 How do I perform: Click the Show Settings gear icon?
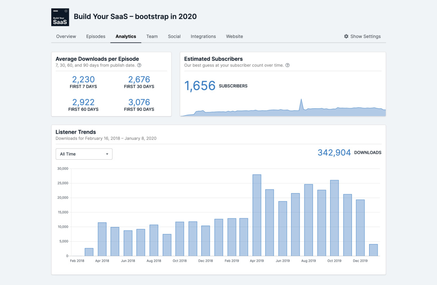tap(346, 36)
